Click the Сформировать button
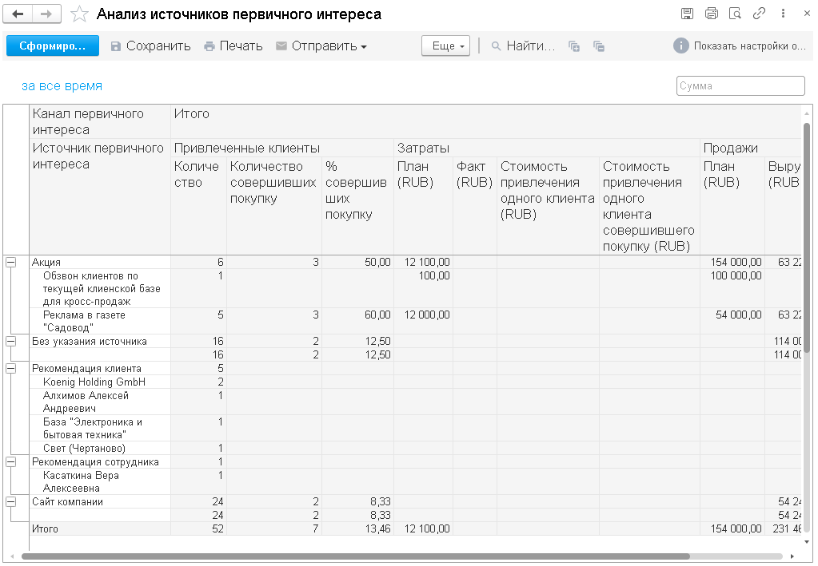Image resolution: width=818 pixels, height=566 pixels. click(53, 46)
